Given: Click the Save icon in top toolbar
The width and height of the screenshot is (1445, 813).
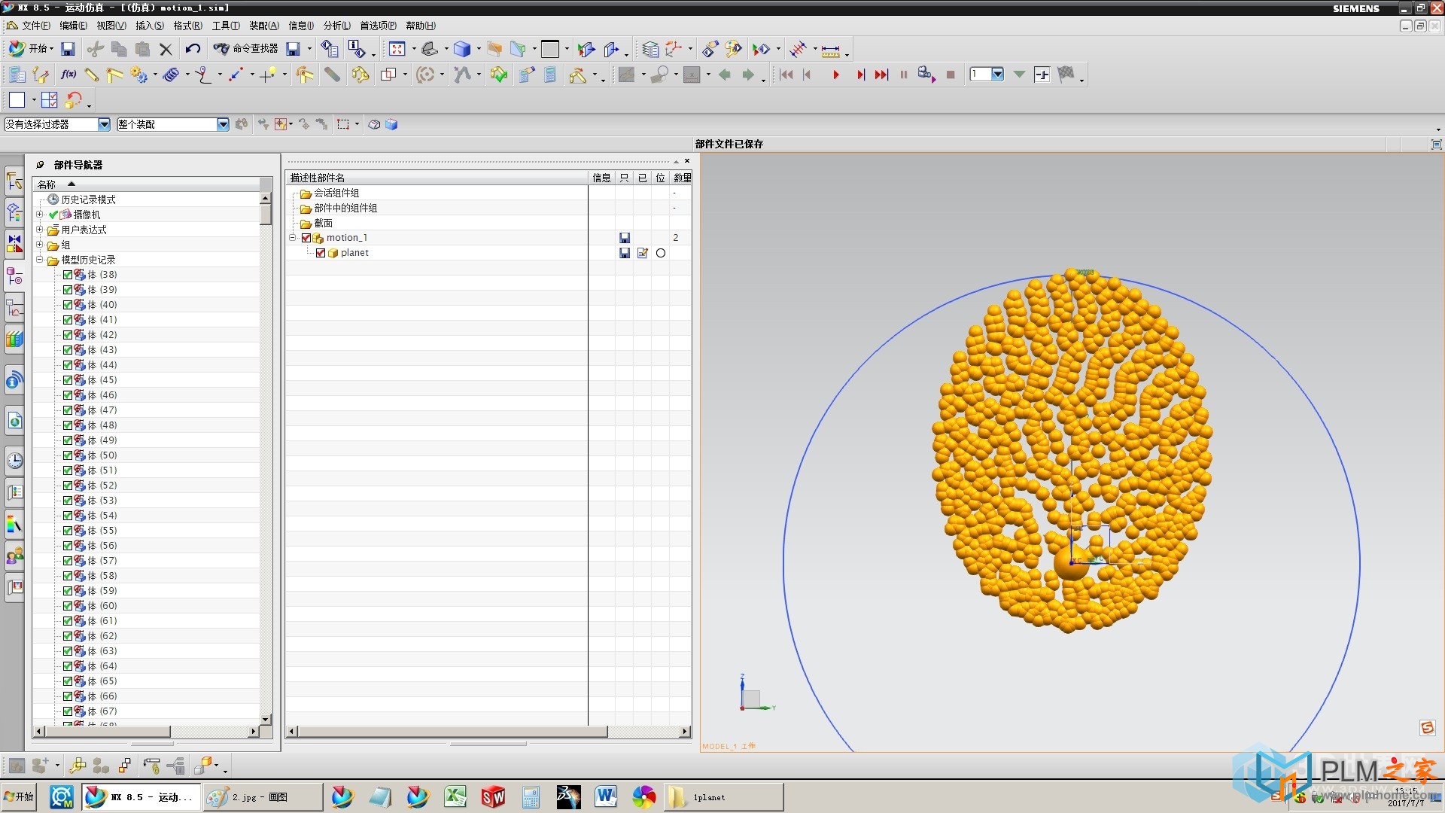Looking at the screenshot, I should pyautogui.click(x=68, y=50).
